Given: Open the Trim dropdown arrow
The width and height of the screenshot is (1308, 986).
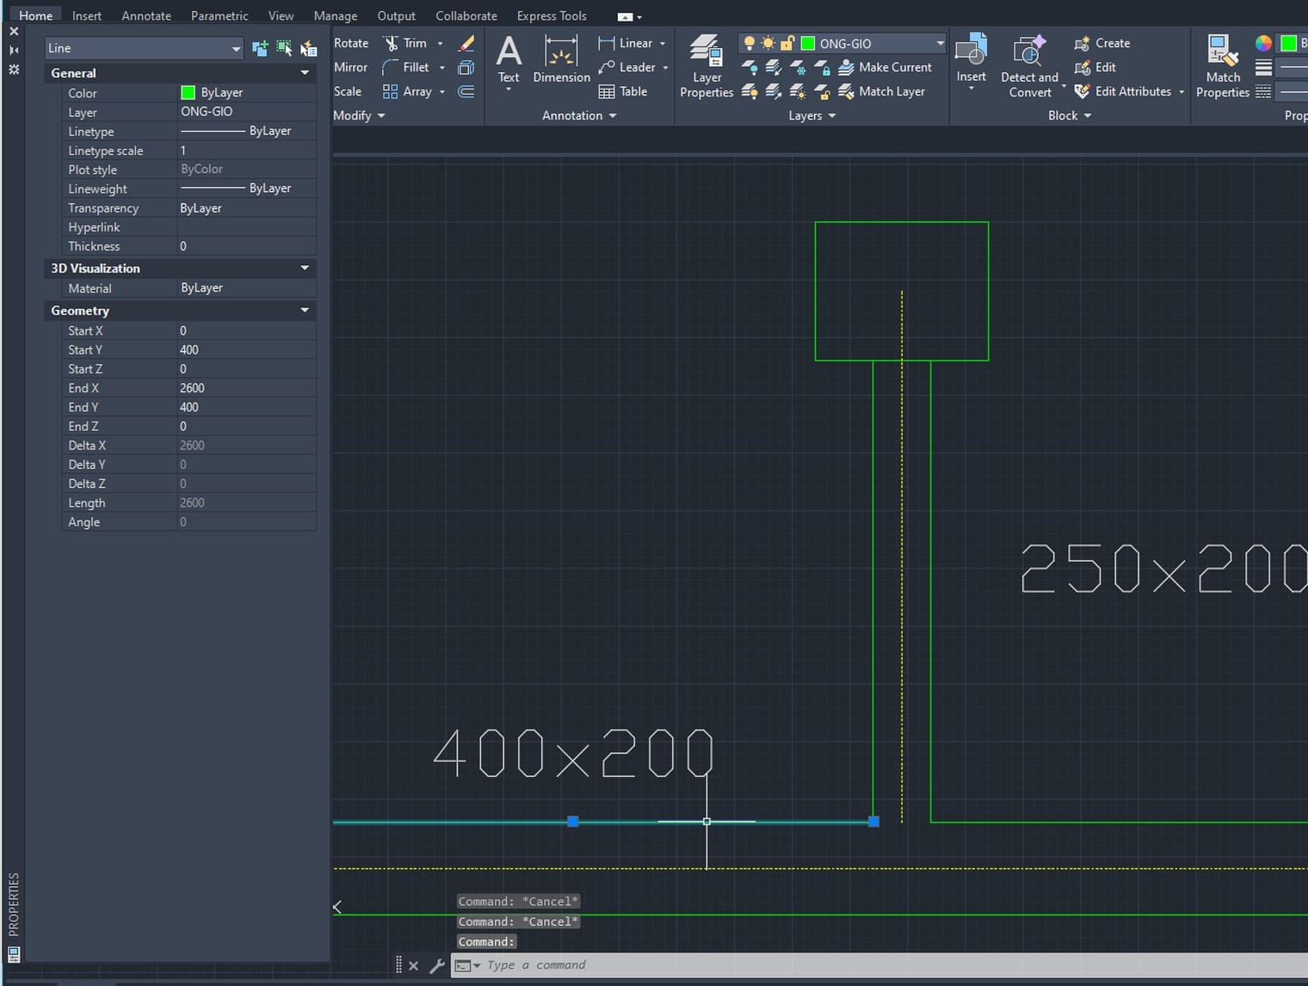Looking at the screenshot, I should point(441,43).
